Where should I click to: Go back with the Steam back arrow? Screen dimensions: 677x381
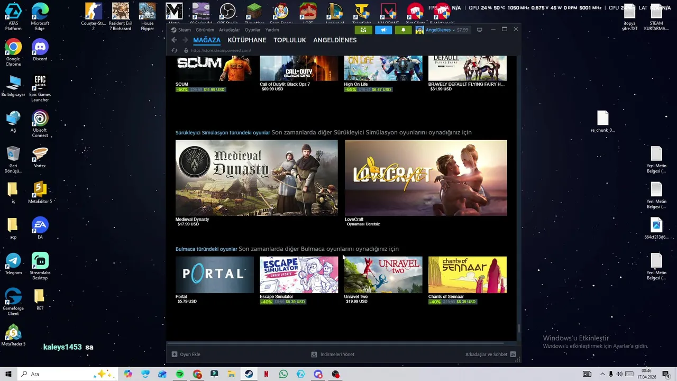point(174,40)
